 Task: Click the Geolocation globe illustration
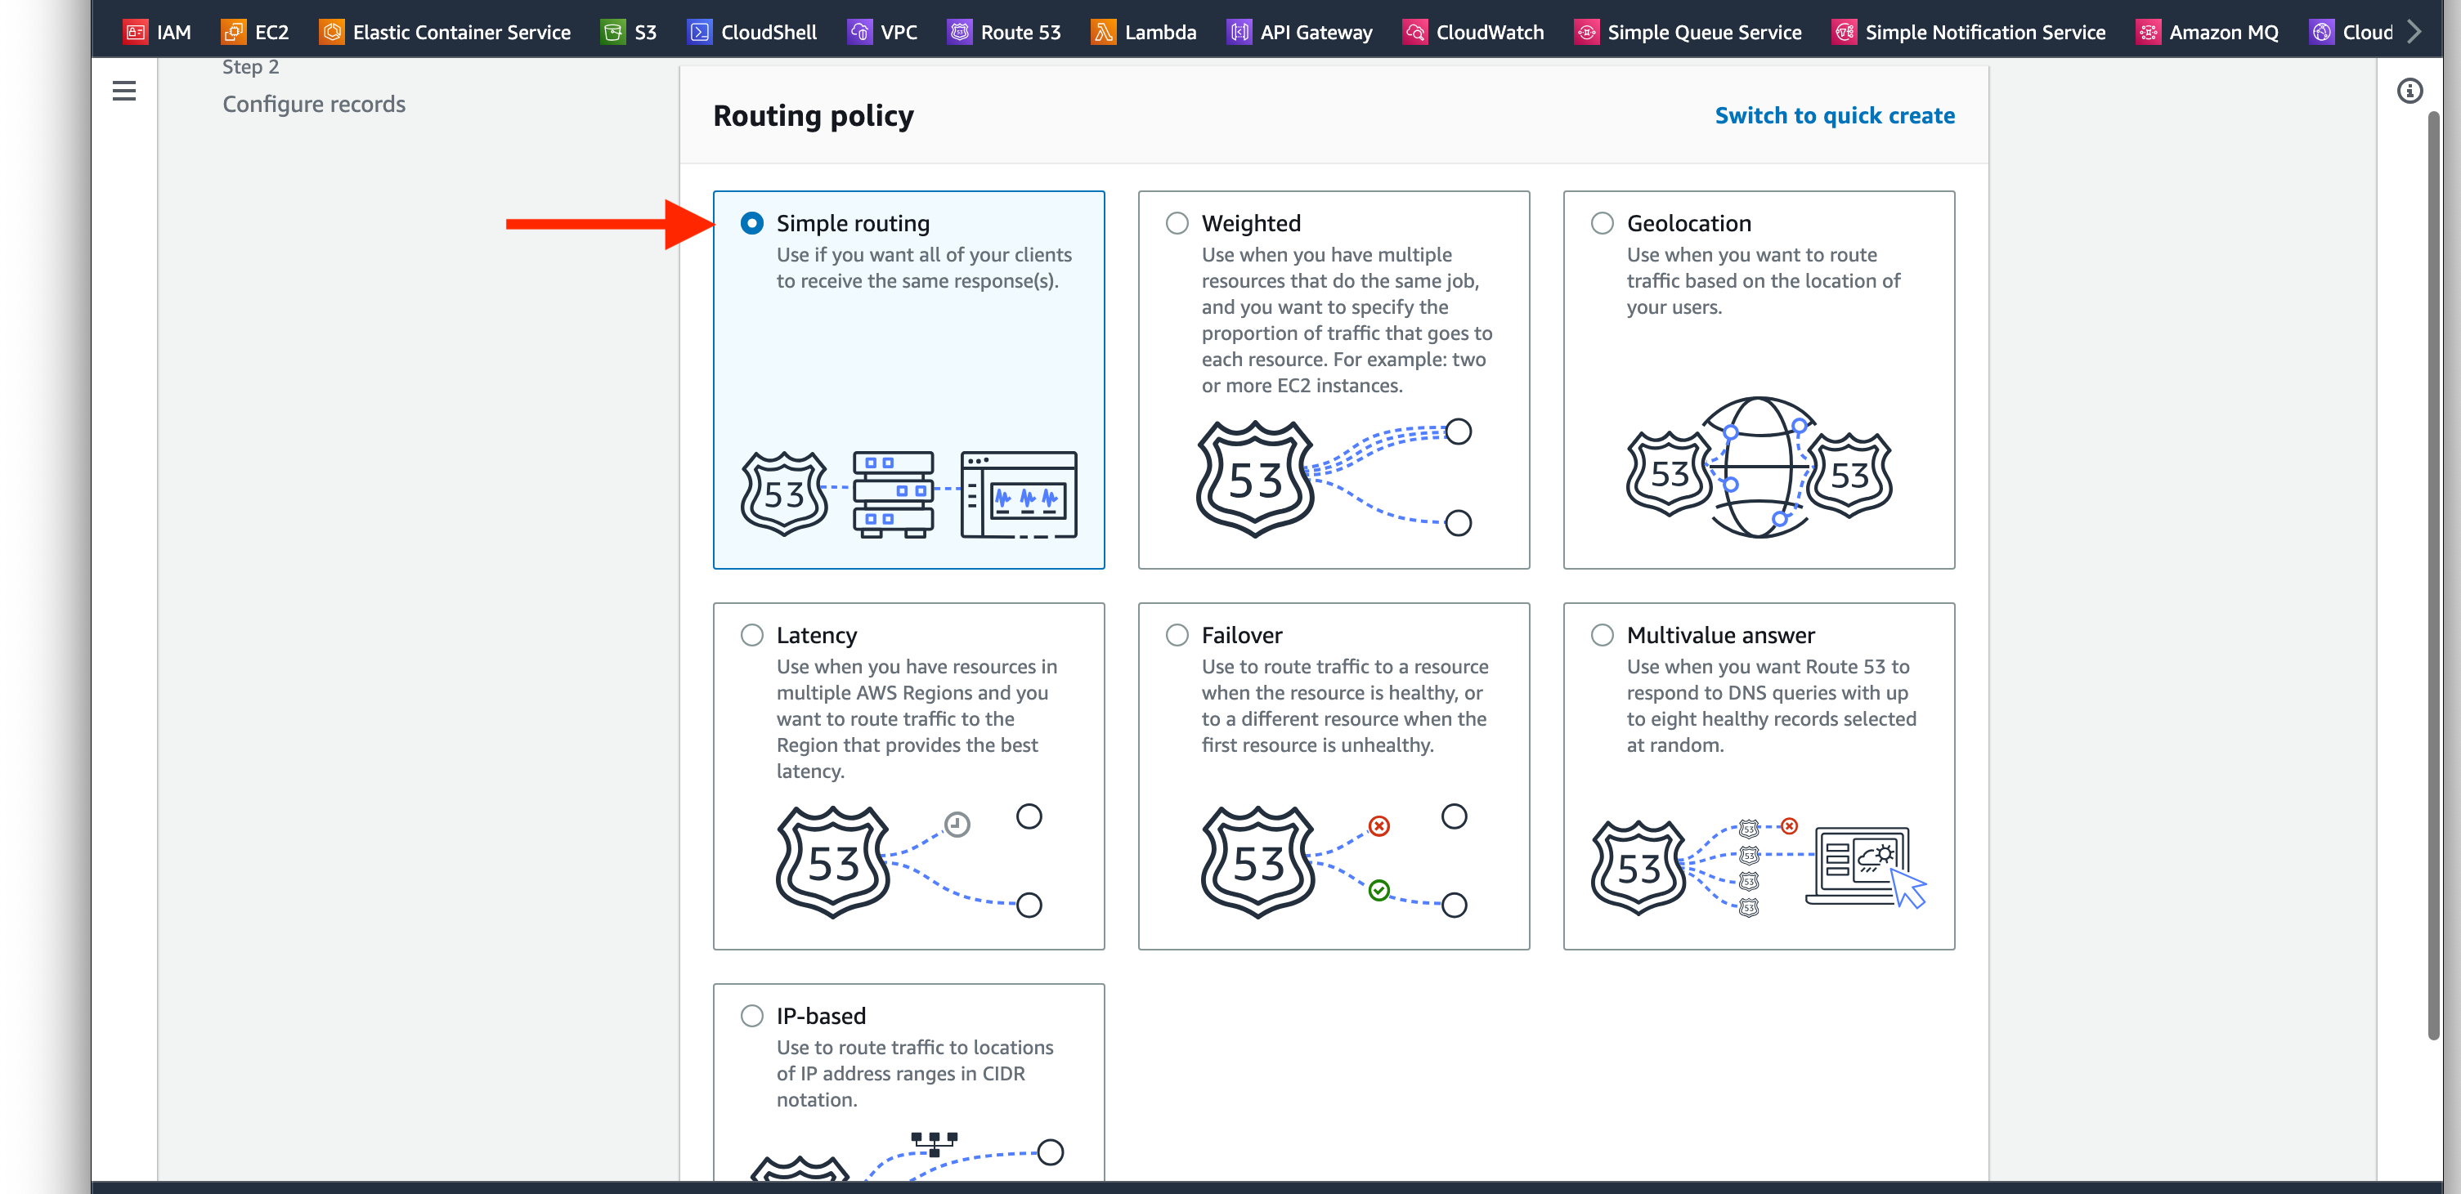coord(1759,467)
